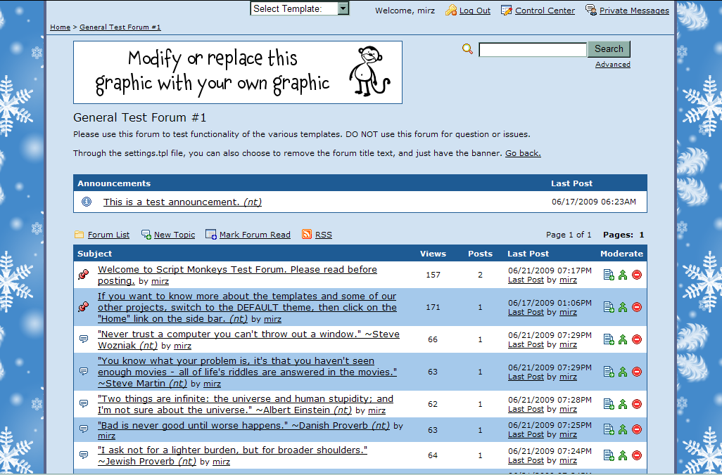Click mirz author link of Wozniak thread
The width and height of the screenshot is (722, 475).
tap(182, 346)
